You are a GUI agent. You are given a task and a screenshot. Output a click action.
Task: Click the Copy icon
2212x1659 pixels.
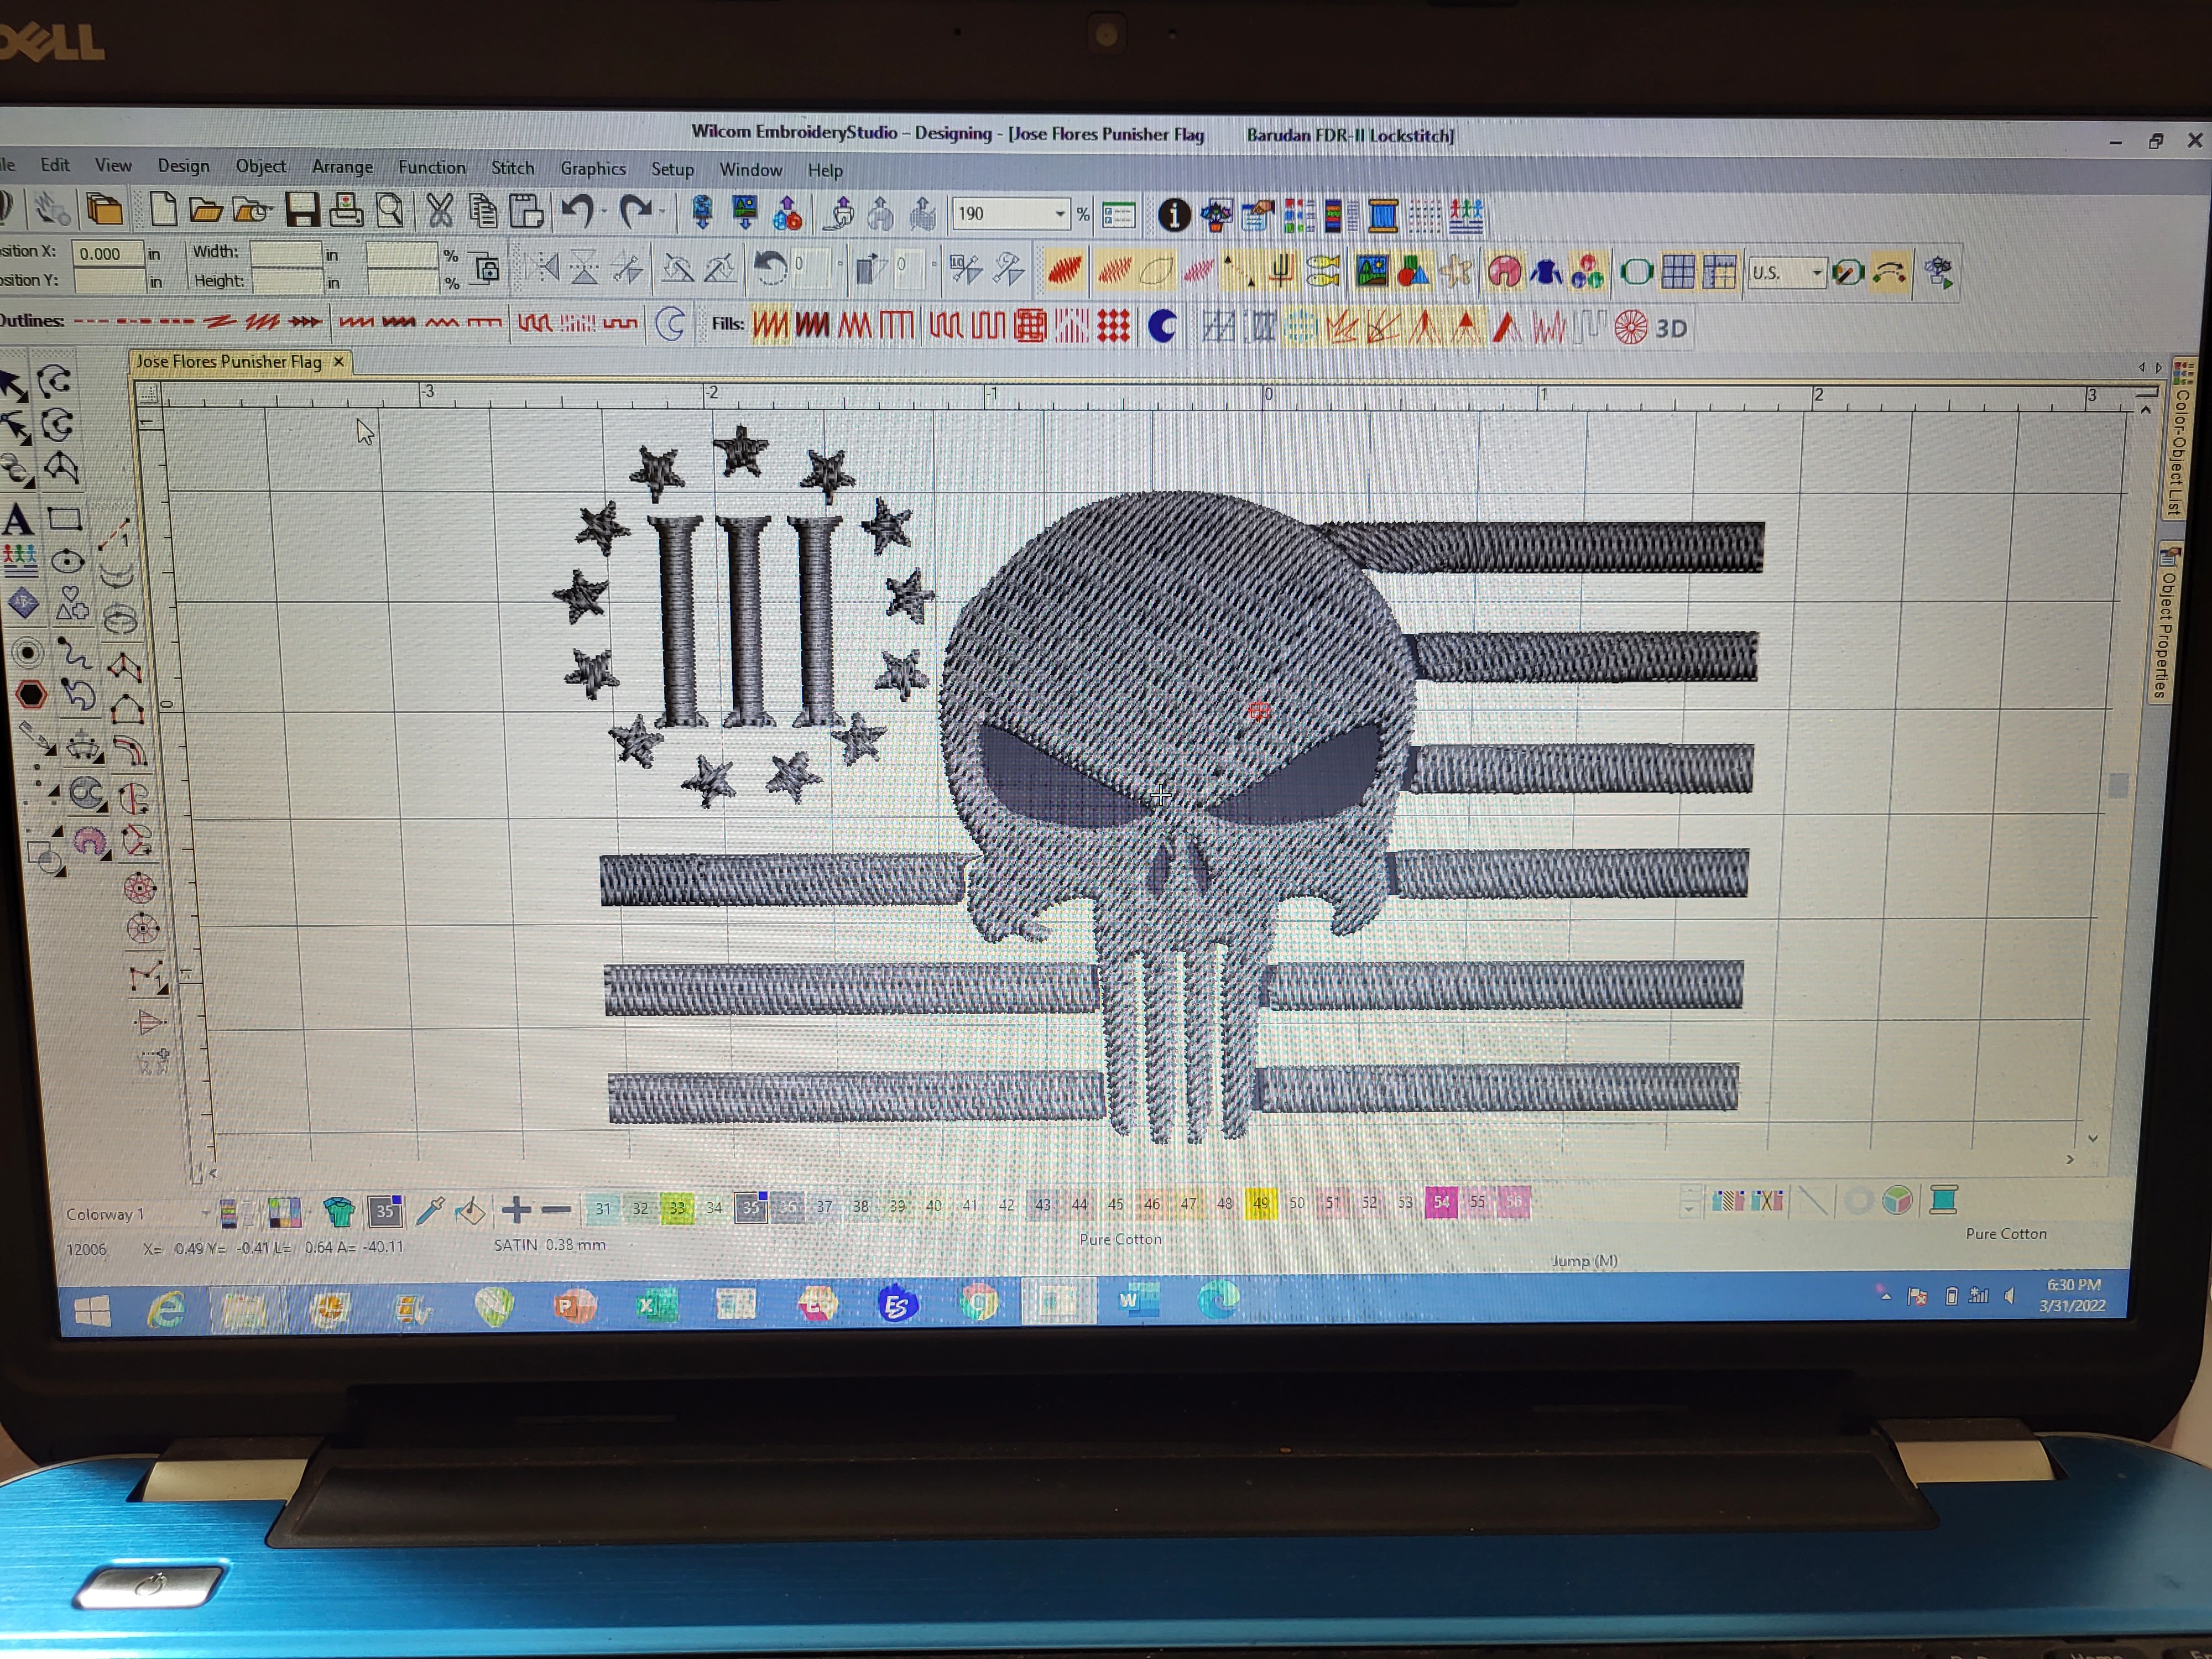(x=483, y=211)
